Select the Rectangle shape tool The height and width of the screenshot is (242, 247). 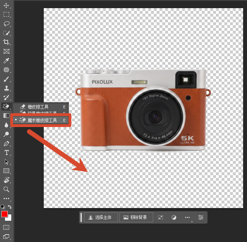click(x=6, y=171)
